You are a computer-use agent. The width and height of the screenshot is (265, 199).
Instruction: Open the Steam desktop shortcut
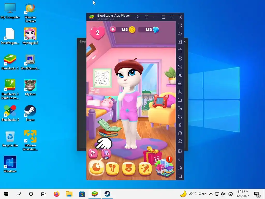pyautogui.click(x=30, y=113)
